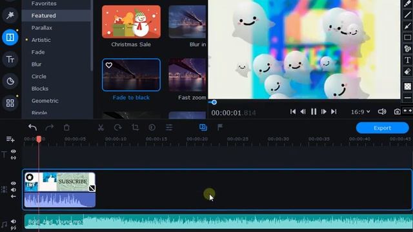
Task: Select the Geometric category
Action: coord(45,101)
